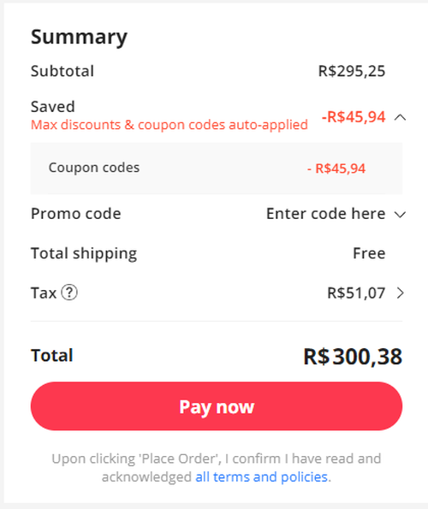428x509 pixels.
Task: Click the Tax label text
Action: coord(44,293)
